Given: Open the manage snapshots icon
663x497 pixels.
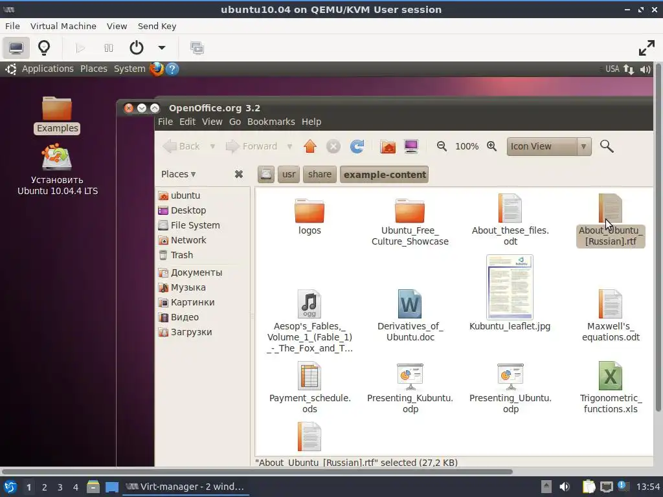Looking at the screenshot, I should click(197, 48).
